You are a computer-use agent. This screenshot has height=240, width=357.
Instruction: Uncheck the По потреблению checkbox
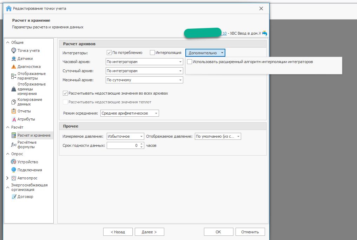[109, 53]
